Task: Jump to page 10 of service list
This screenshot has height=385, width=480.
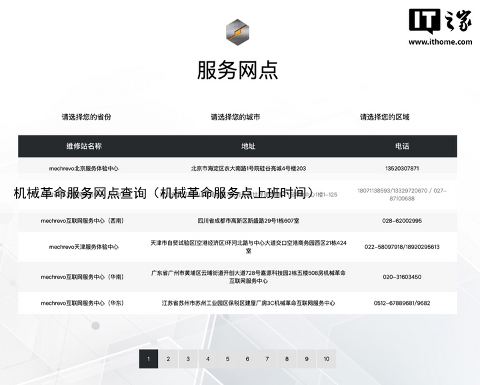Action: point(327,359)
